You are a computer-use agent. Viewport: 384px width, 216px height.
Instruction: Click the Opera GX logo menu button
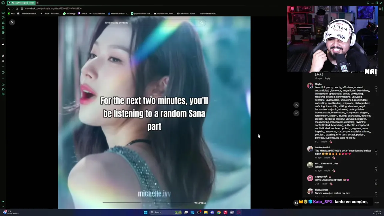[3, 3]
